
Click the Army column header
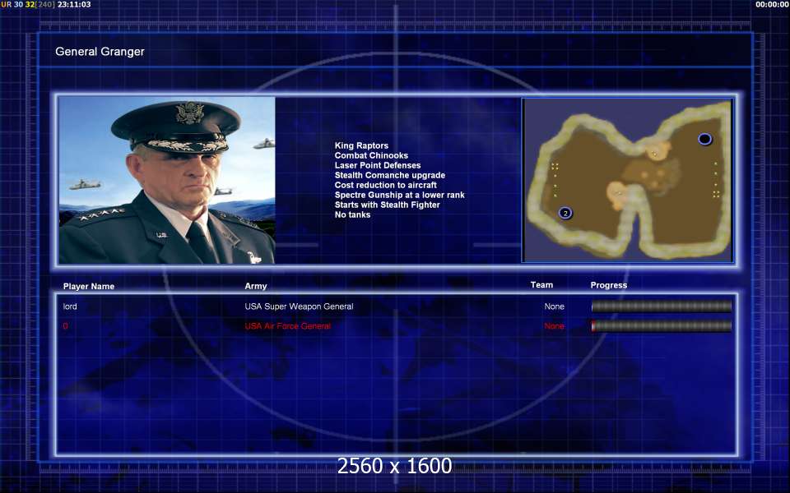(x=255, y=286)
